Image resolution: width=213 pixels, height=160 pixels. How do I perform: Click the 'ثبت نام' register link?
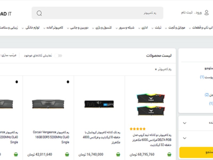click(x=187, y=13)
